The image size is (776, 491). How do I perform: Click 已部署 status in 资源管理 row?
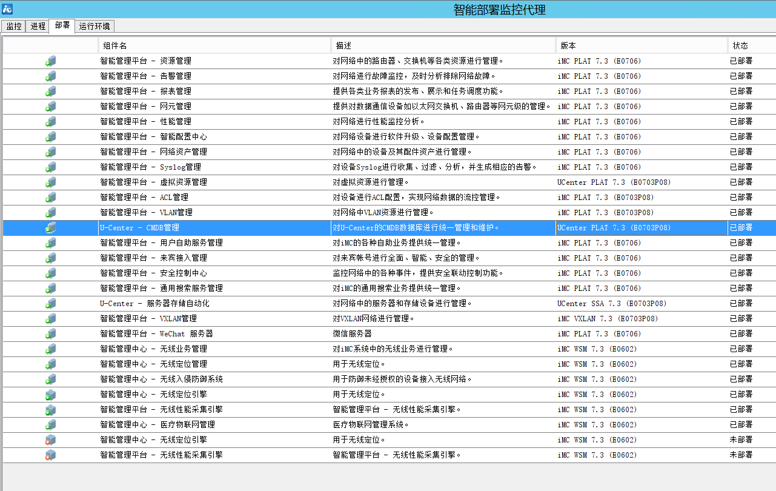pyautogui.click(x=741, y=61)
